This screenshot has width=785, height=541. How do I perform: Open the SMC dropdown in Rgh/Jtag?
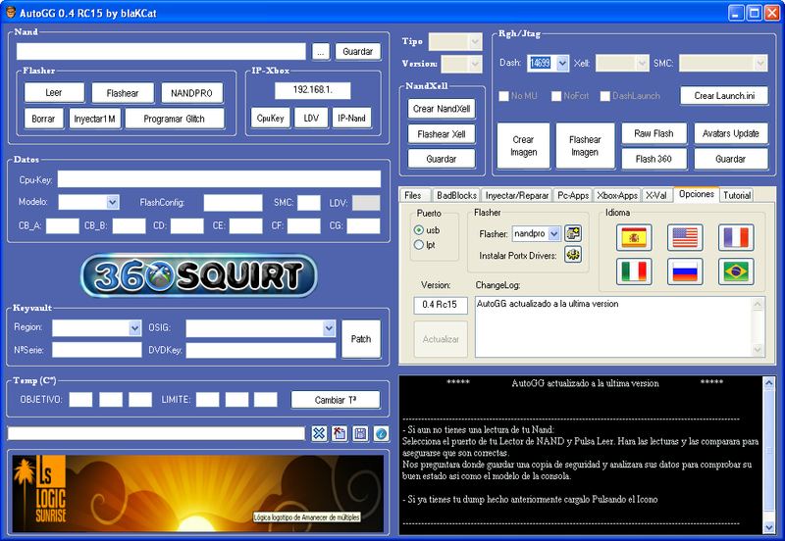pos(760,63)
